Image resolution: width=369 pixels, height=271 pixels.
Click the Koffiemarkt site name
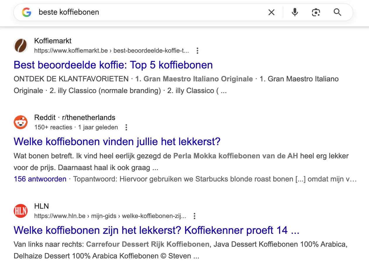click(x=53, y=41)
